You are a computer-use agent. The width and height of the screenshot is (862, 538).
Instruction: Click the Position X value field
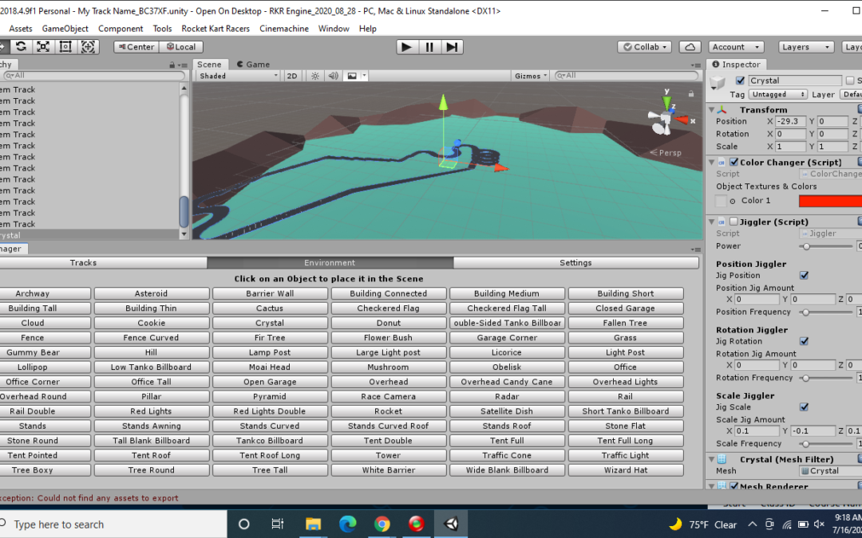[x=790, y=121]
